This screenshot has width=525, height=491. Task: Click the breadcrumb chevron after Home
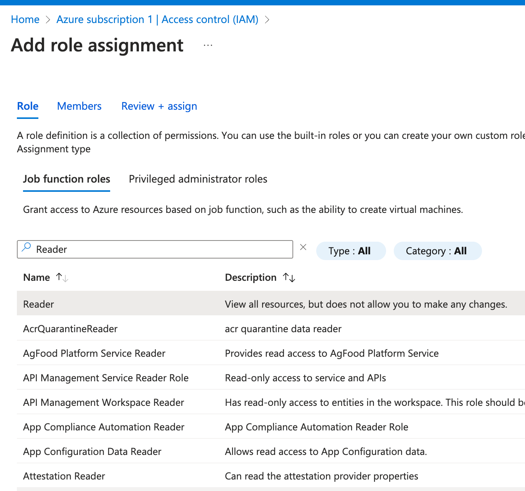click(48, 20)
